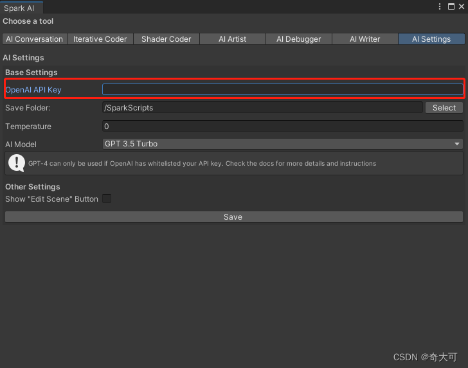Viewport: 468px width, 368px height.
Task: Open the AI Model dropdown
Action: coord(282,144)
